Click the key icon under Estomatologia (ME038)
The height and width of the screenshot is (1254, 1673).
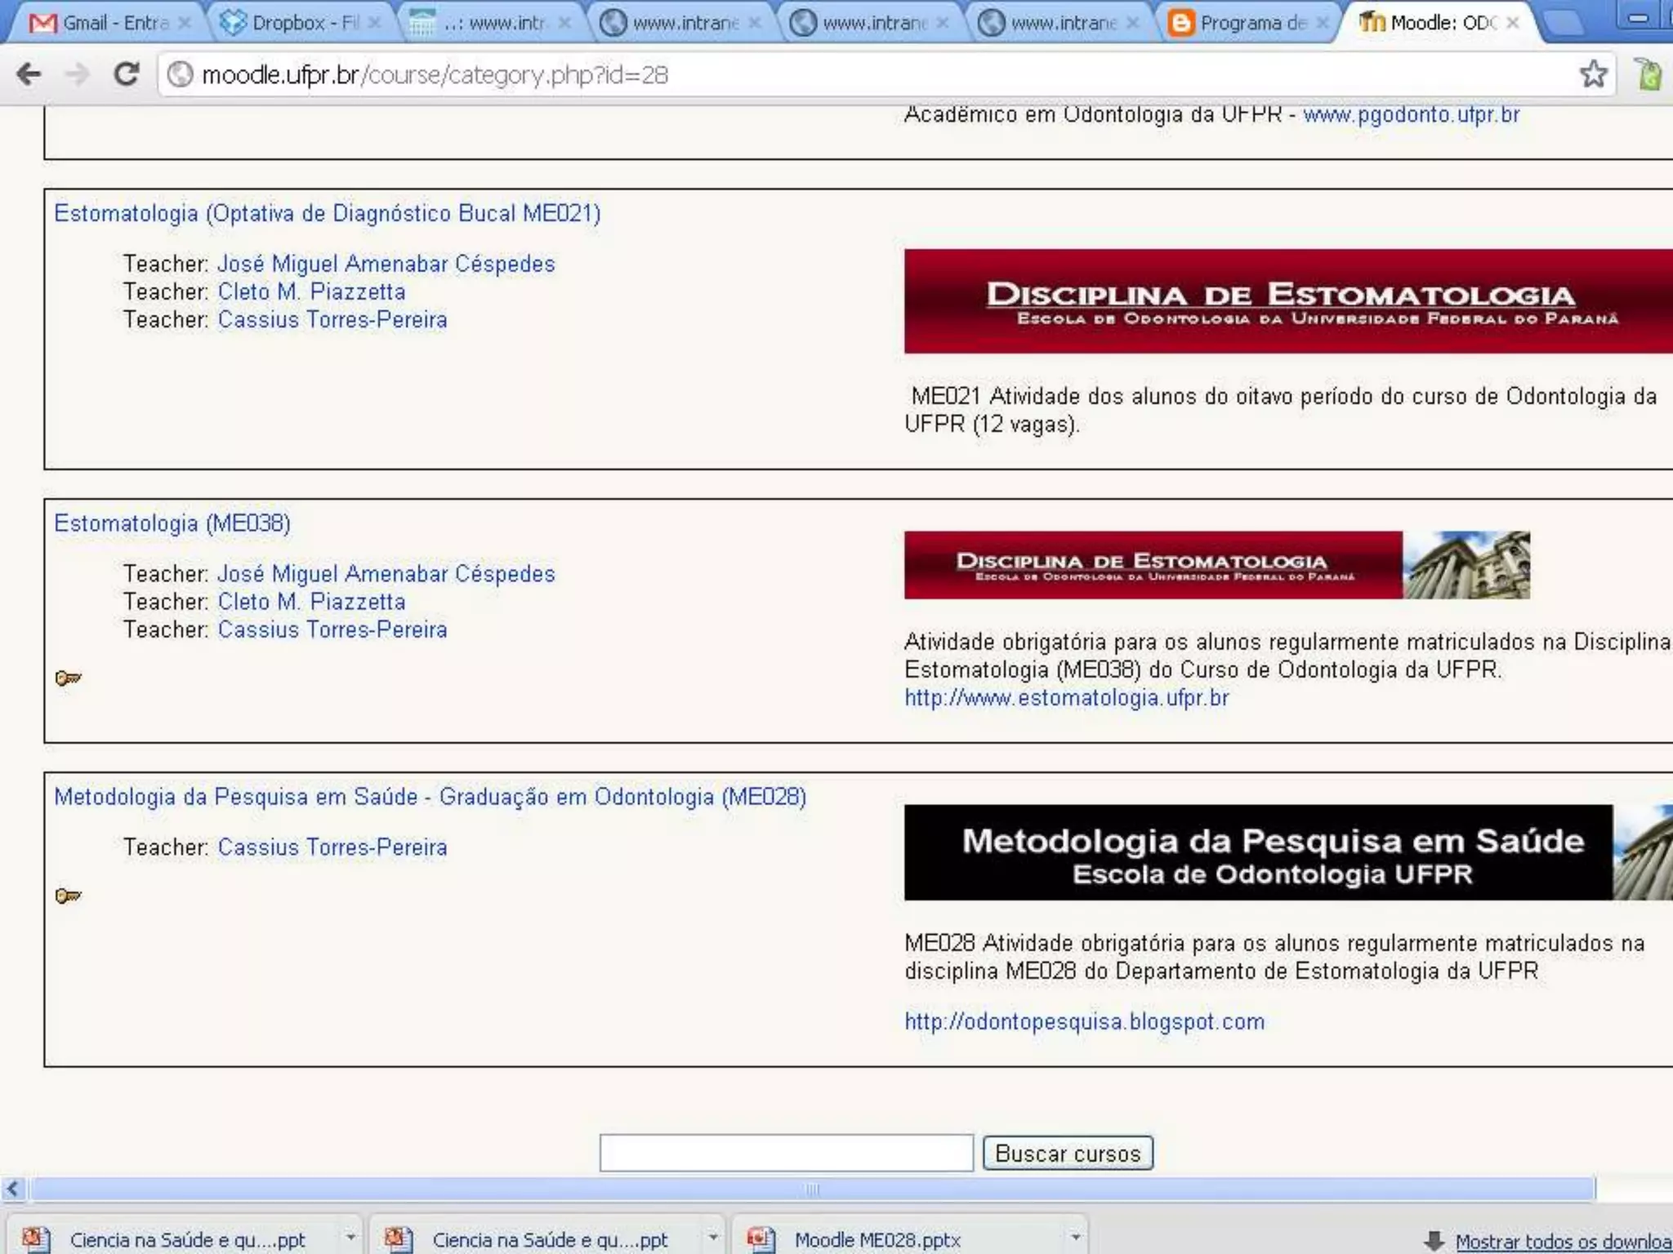point(68,678)
